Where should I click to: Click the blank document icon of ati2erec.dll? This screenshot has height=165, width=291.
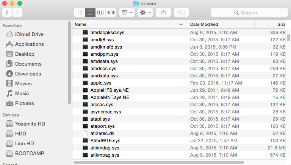tap(85, 134)
